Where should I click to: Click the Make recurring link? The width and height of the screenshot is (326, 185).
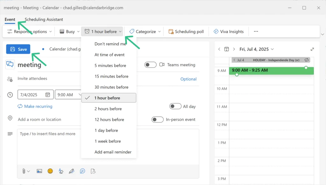pos(35,106)
